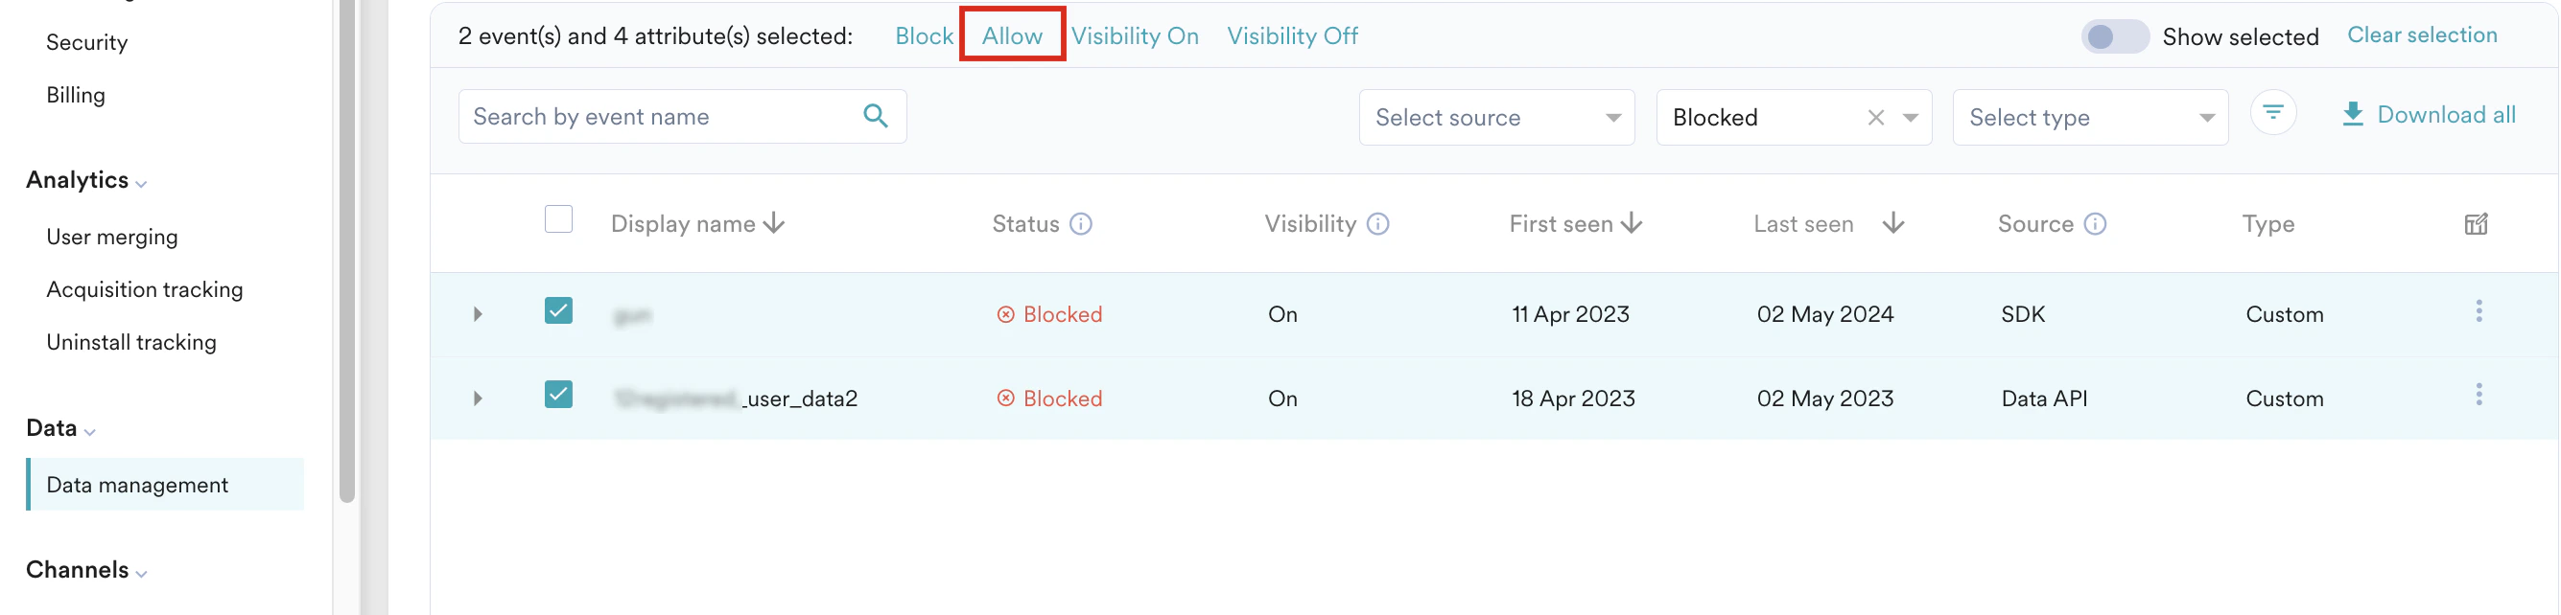Expand the first blocked event row
This screenshot has width=2561, height=615.
click(478, 313)
